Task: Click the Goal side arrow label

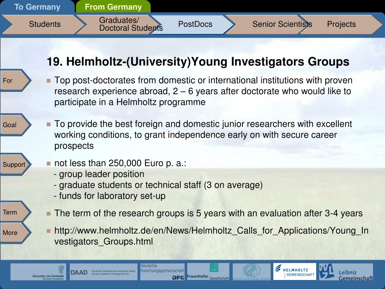Action: pyautogui.click(x=15, y=125)
